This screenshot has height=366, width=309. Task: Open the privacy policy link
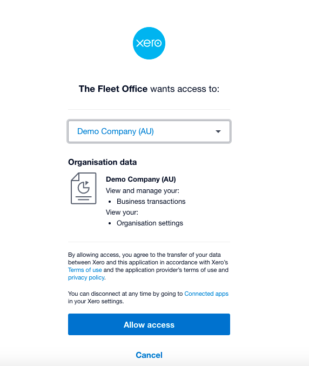[86, 277]
